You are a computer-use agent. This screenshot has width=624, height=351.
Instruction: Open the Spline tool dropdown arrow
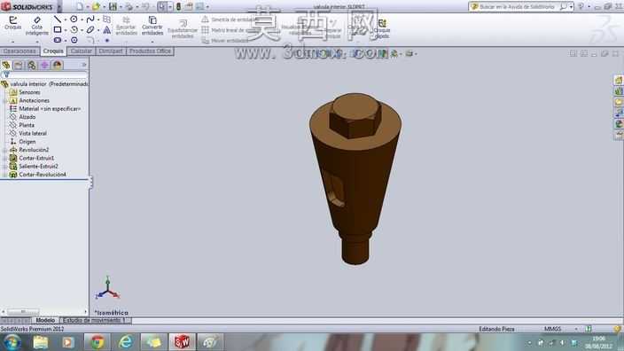click(x=97, y=19)
